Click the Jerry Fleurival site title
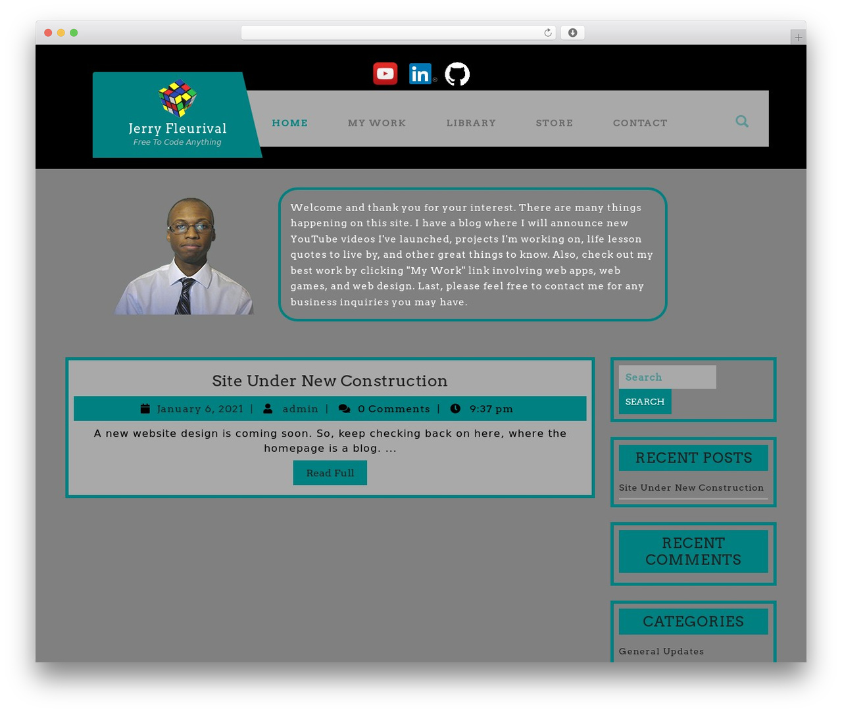842x713 pixels. coord(178,128)
